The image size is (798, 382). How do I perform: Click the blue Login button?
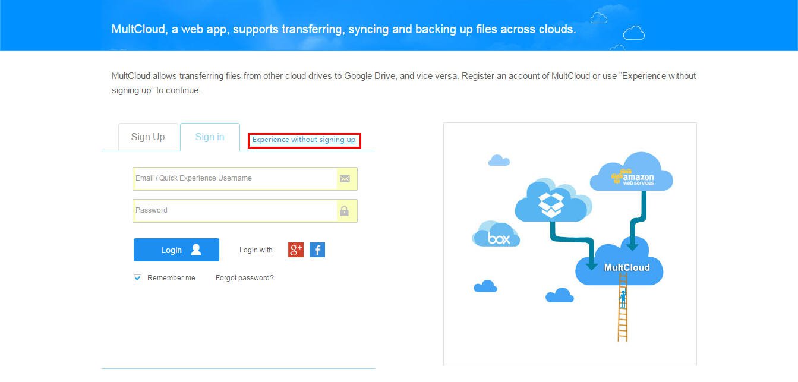point(176,250)
